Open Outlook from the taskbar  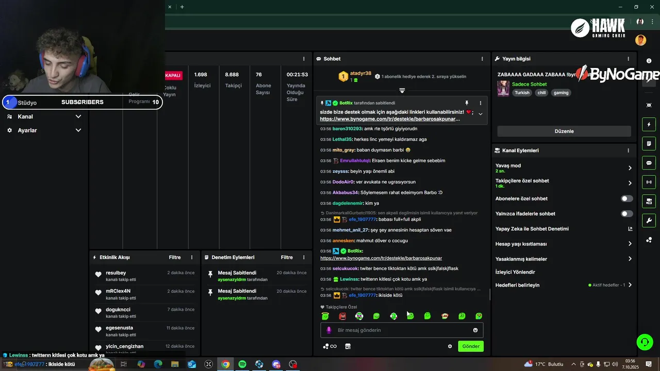192,364
